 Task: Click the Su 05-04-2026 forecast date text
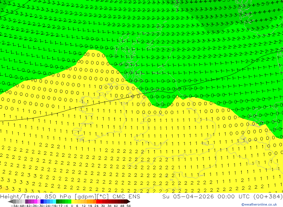pyautogui.click(x=188, y=197)
